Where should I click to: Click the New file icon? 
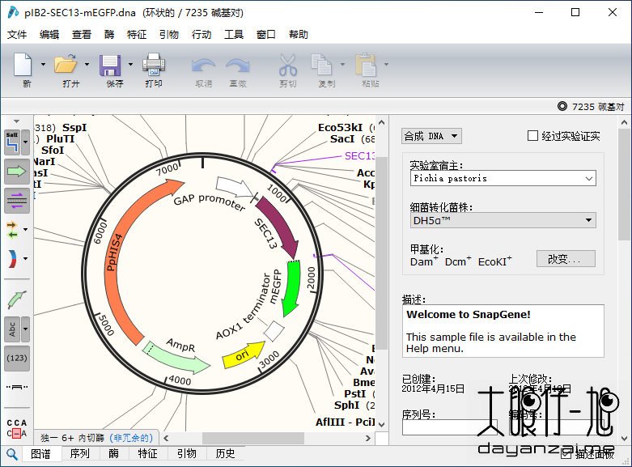(23, 65)
